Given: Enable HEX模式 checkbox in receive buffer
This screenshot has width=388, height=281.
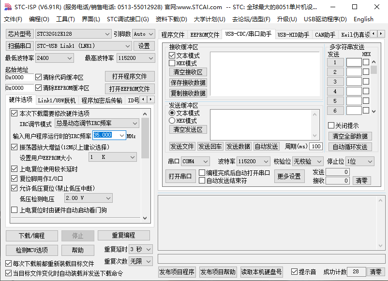Looking at the screenshot, I should [x=172, y=63].
